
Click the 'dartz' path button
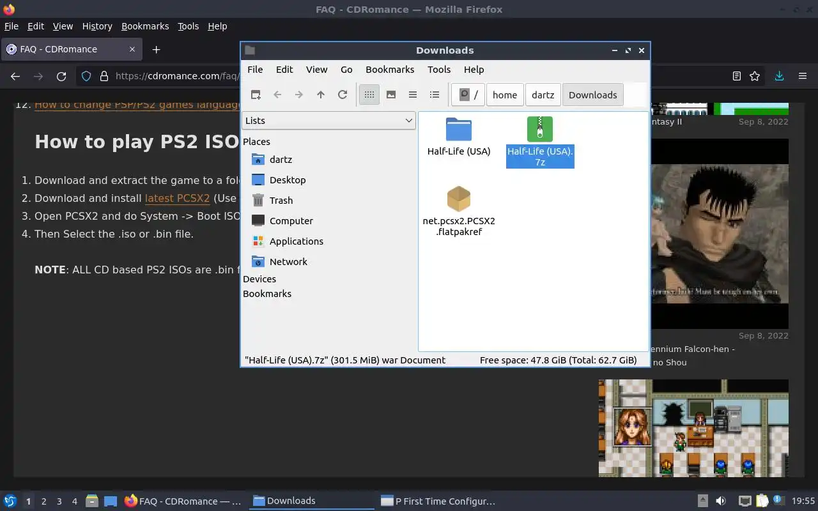[543, 95]
